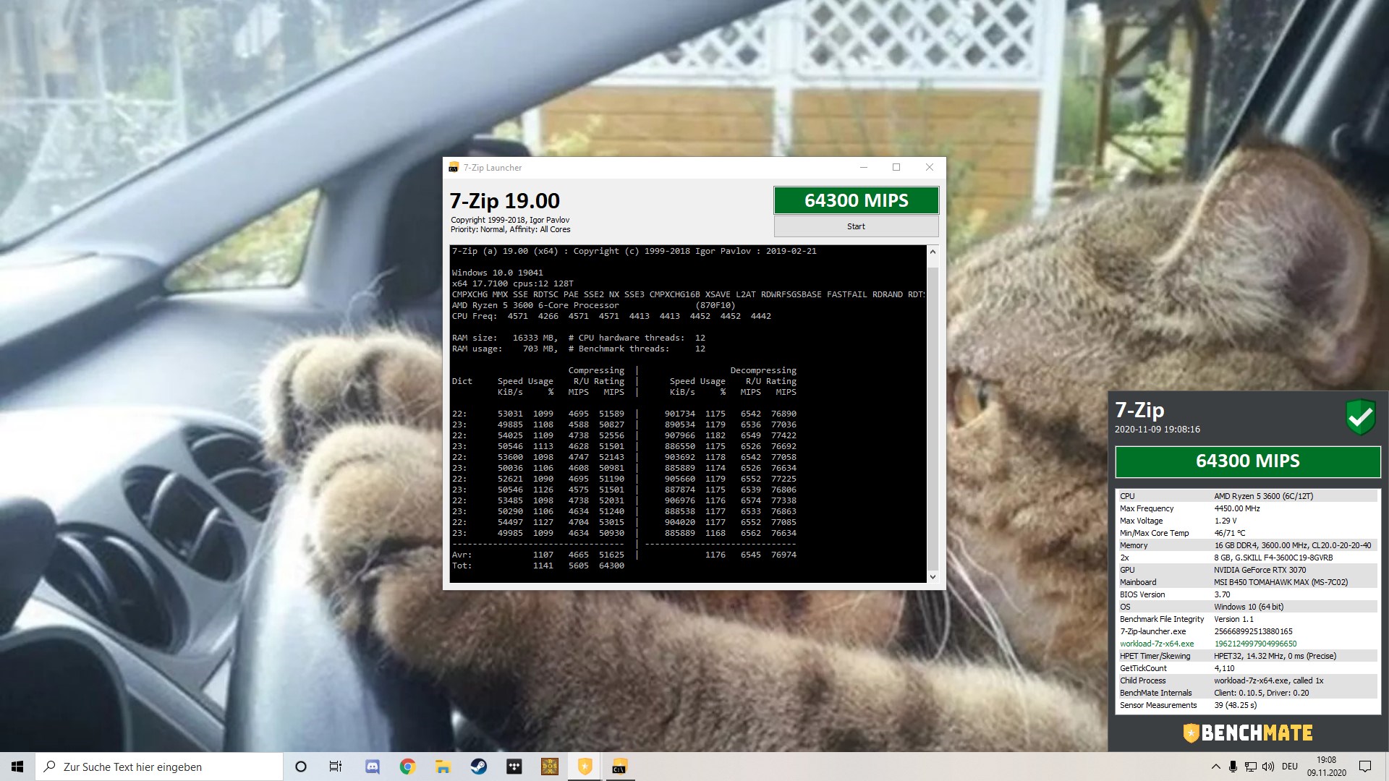Click the DEU input language indicator
Viewport: 1389px width, 781px height.
point(1290,767)
